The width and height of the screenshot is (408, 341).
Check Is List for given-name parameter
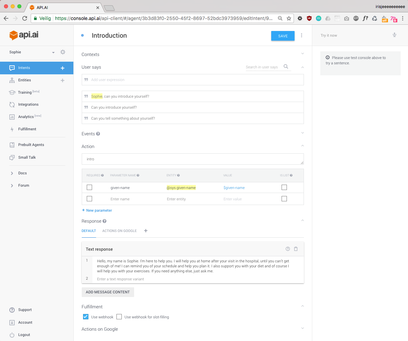pos(284,187)
